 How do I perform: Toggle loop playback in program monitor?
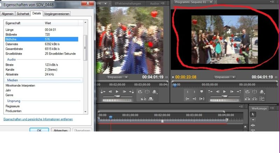247,92
